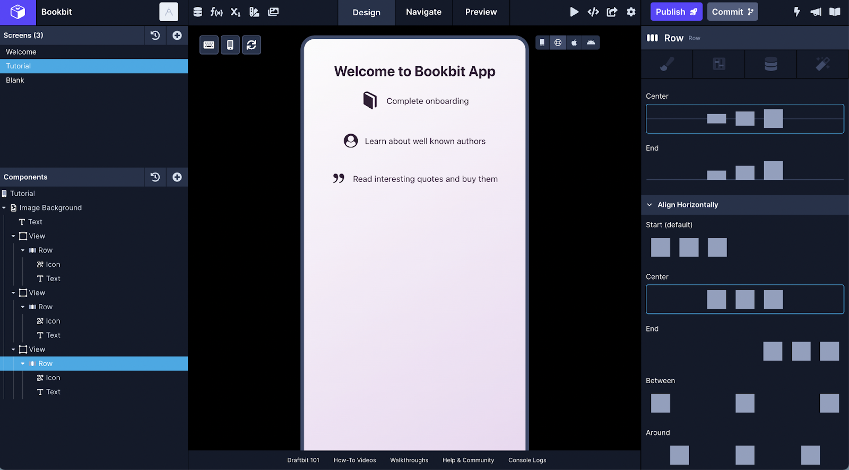Screen dimensions: 849x470
Task: Switch to the Navigate tab
Action: point(423,12)
